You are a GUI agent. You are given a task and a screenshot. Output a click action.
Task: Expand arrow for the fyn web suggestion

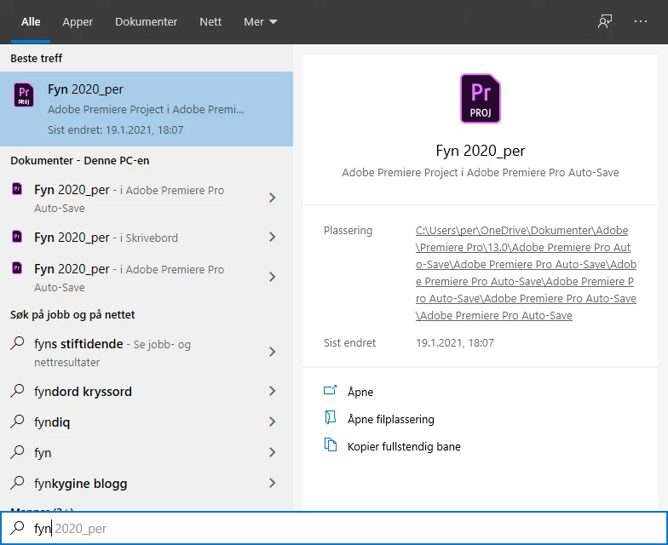(273, 452)
